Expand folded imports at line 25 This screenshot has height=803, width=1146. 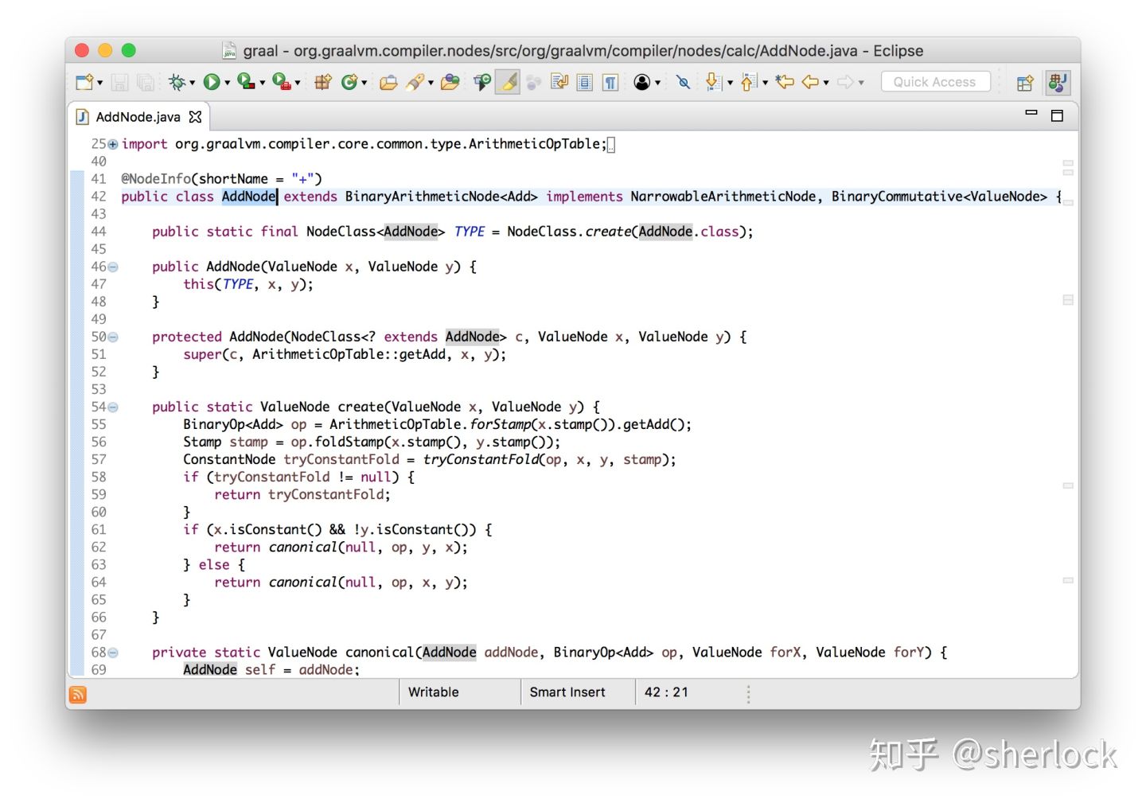click(113, 144)
